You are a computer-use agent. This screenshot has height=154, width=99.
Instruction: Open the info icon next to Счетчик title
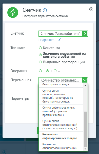45,10
